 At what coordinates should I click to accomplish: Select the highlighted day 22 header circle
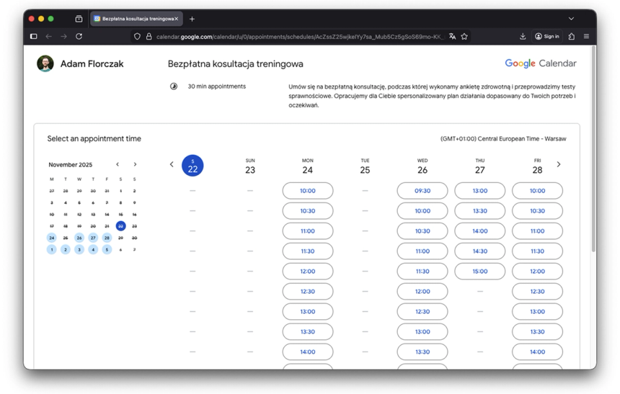(x=192, y=165)
